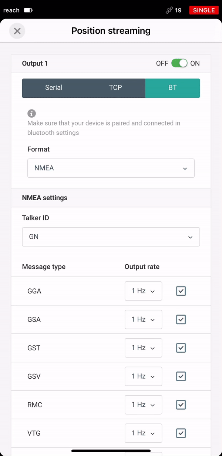Select the BT tab
The width and height of the screenshot is (222, 456).
coord(173,88)
